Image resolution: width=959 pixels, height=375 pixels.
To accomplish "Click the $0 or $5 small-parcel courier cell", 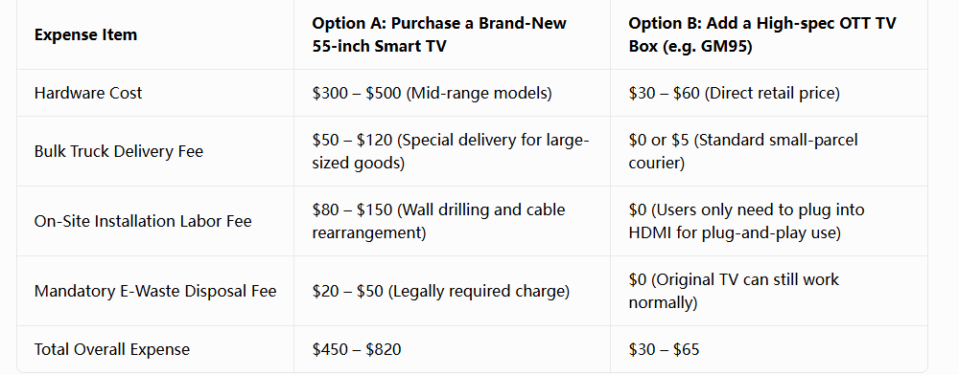I will (743, 151).
